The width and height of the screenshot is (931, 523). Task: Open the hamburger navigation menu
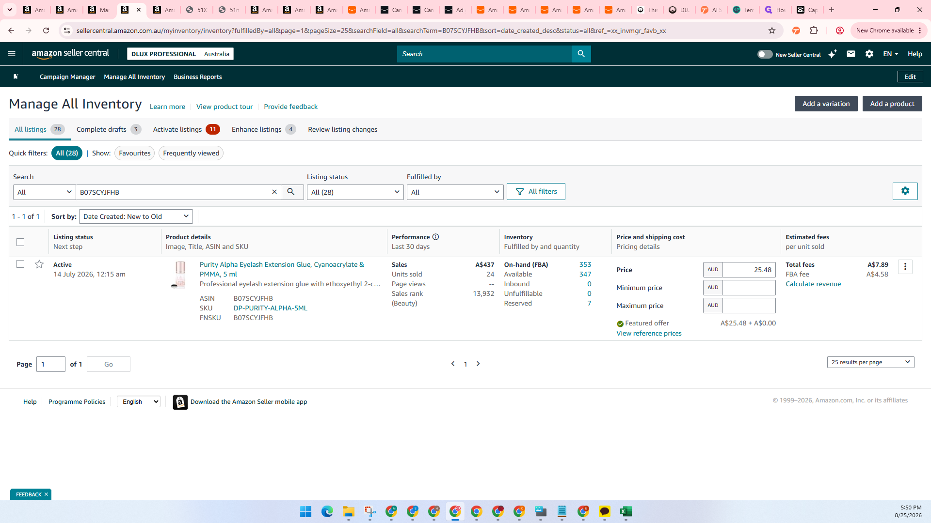12,54
